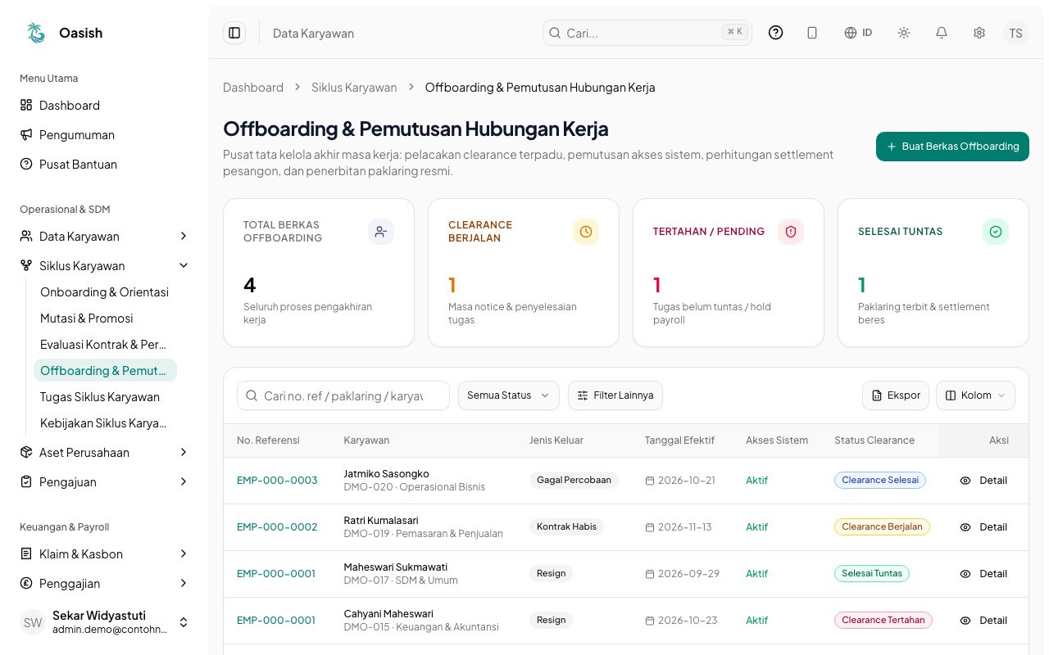The width and height of the screenshot is (1049, 655).
Task: Expand the Penggajian menu chevron
Action: point(184,583)
